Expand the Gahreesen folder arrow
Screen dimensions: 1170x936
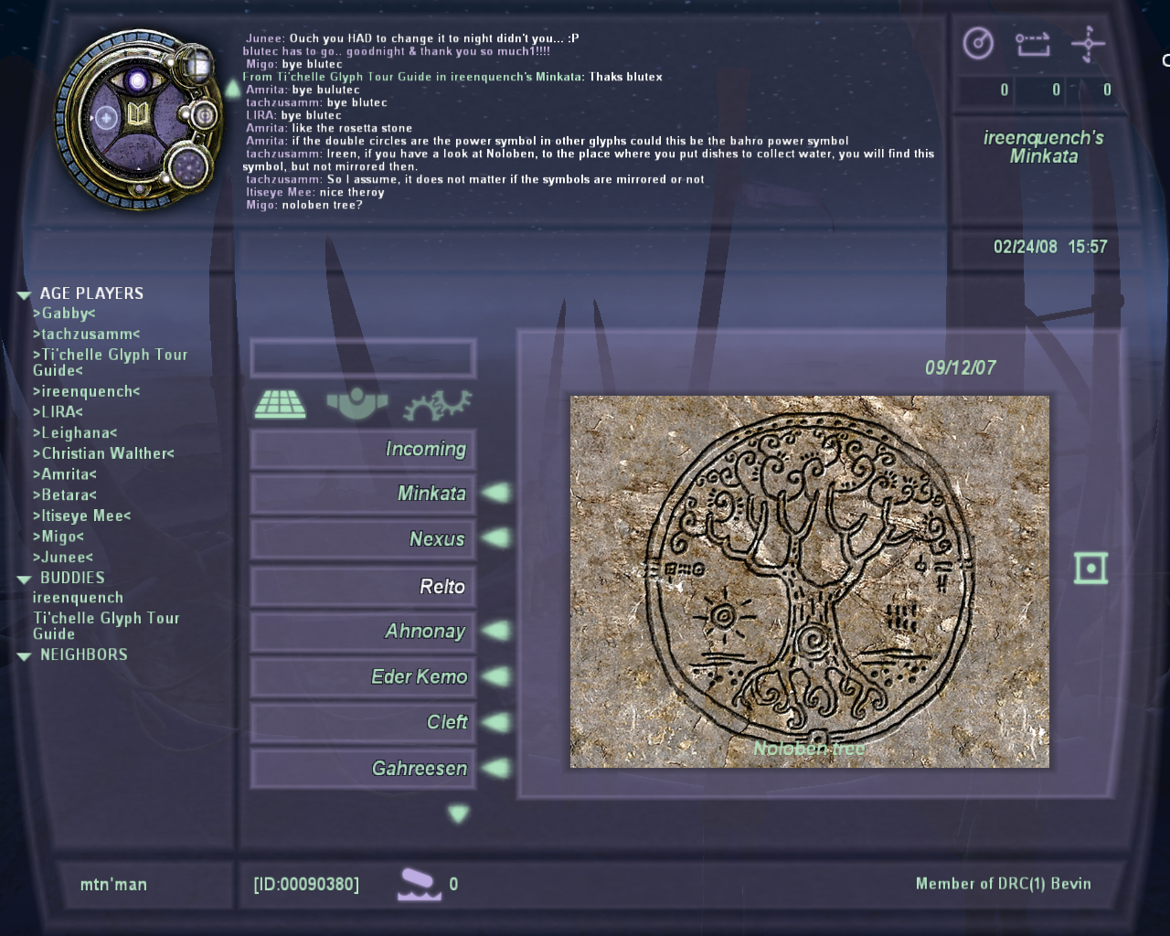[x=496, y=768]
